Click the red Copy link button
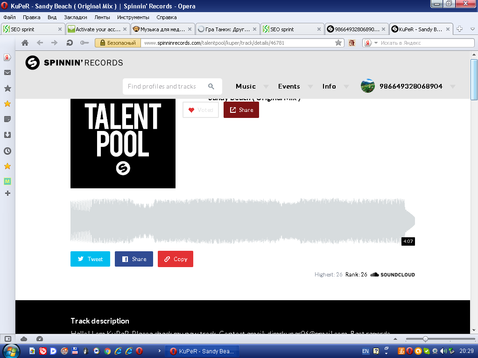 (x=176, y=259)
